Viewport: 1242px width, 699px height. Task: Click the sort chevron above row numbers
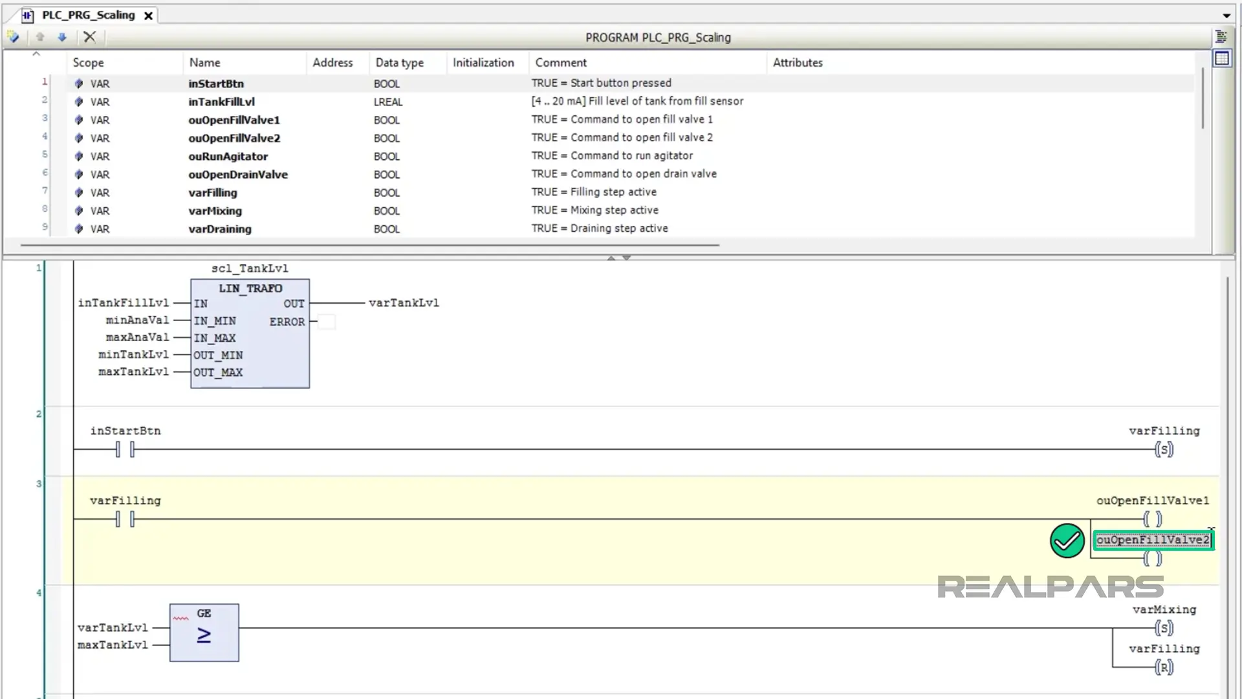[36, 54]
